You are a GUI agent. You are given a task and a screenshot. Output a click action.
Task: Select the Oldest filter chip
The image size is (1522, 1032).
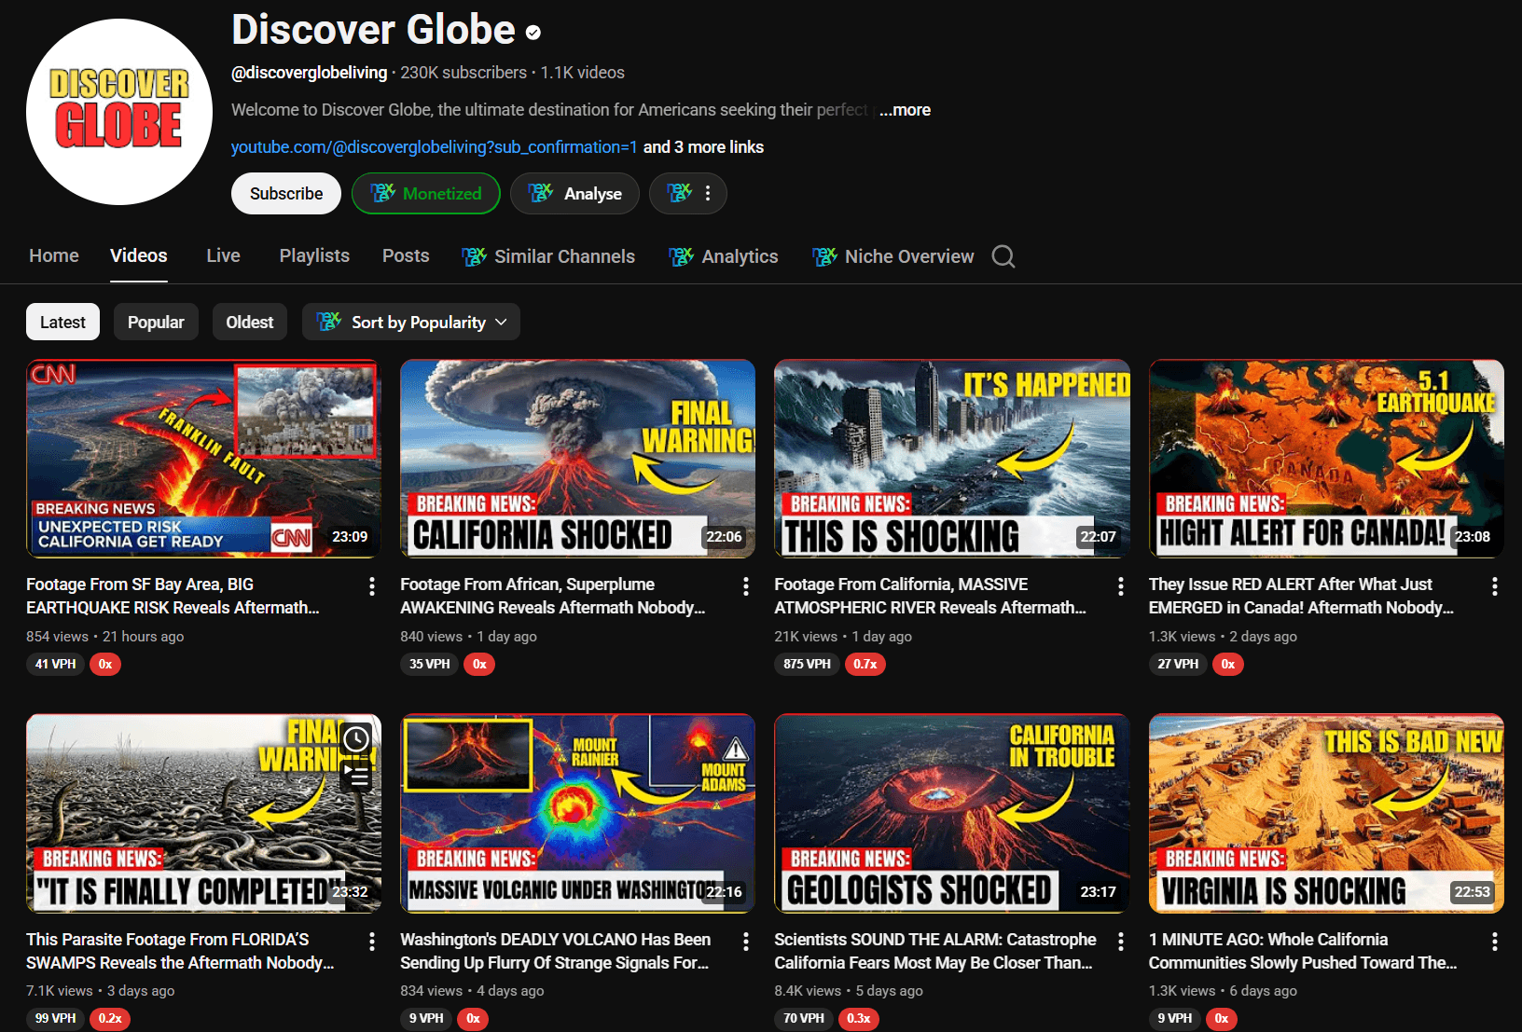(x=249, y=323)
